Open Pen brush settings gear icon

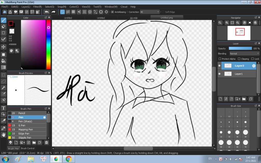[x=44, y=117]
